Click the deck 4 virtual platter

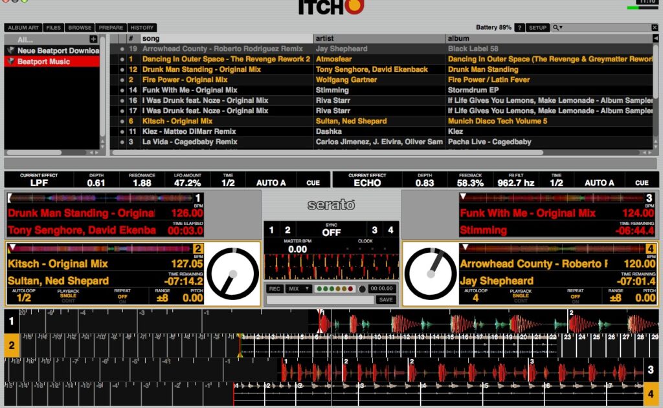[x=431, y=273]
